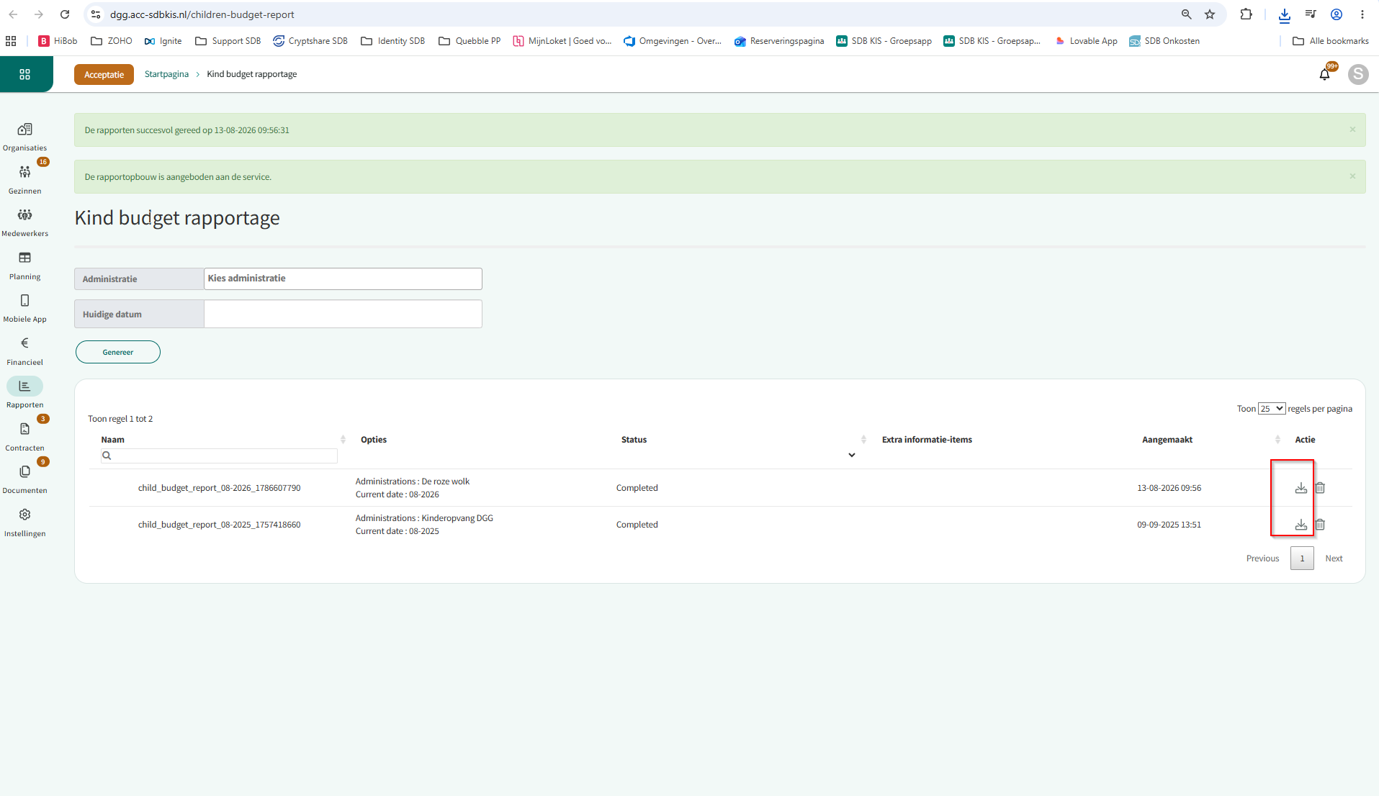1379x796 pixels.
Task: Expand the Status filter chevron
Action: point(851,455)
